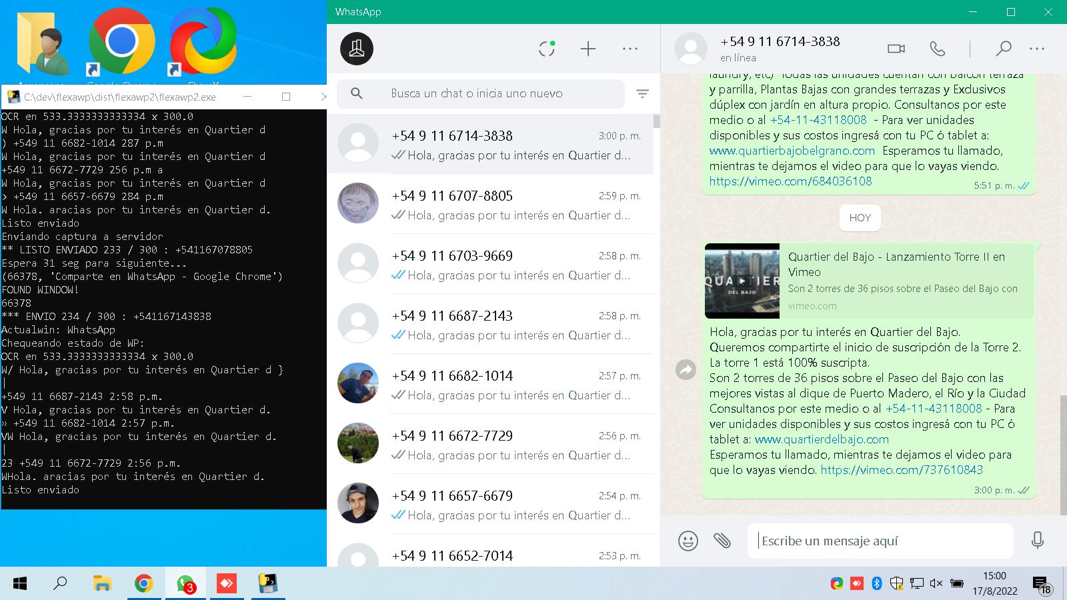Open chat +54 9 11 6652-7014
This screenshot has width=1067, height=600.
pyautogui.click(x=490, y=551)
